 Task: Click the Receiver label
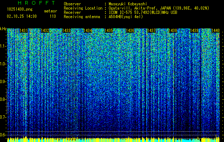coord(72,12)
